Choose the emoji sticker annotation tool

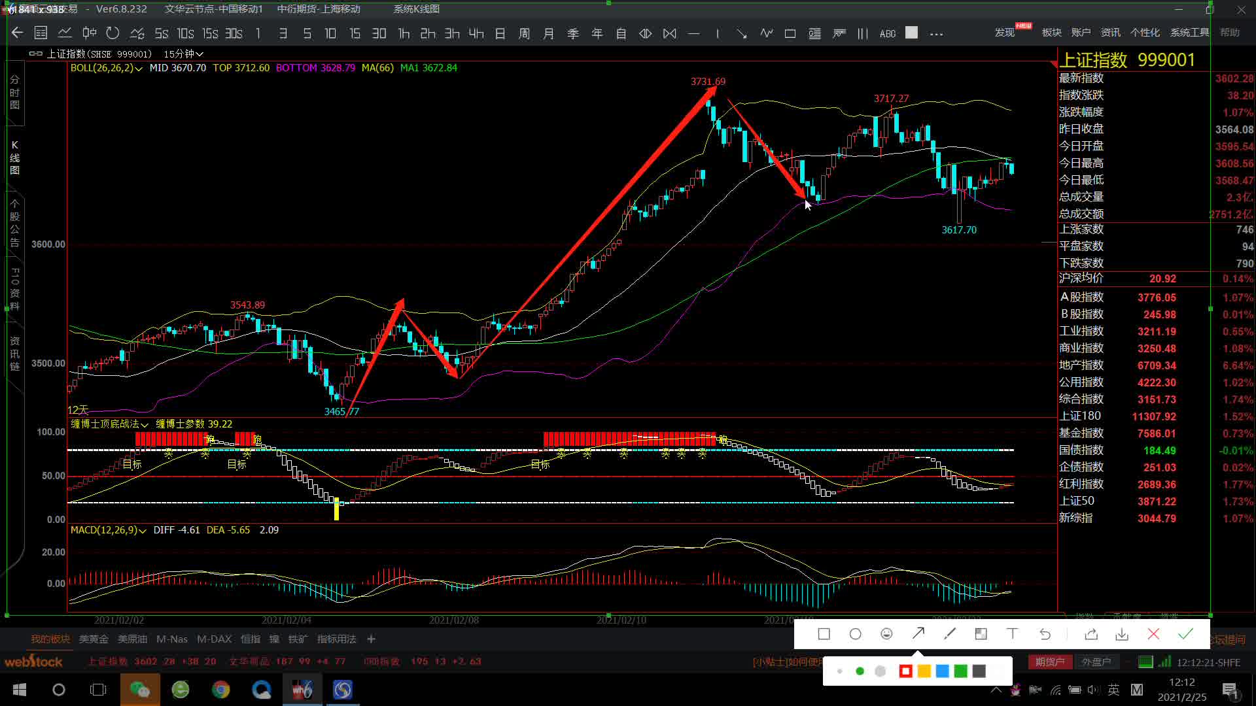tap(886, 633)
